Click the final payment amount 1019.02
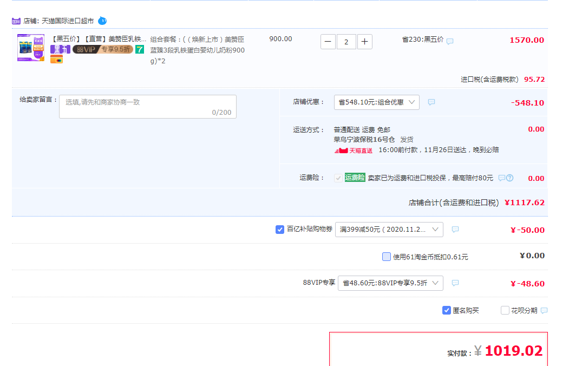 pos(513,351)
